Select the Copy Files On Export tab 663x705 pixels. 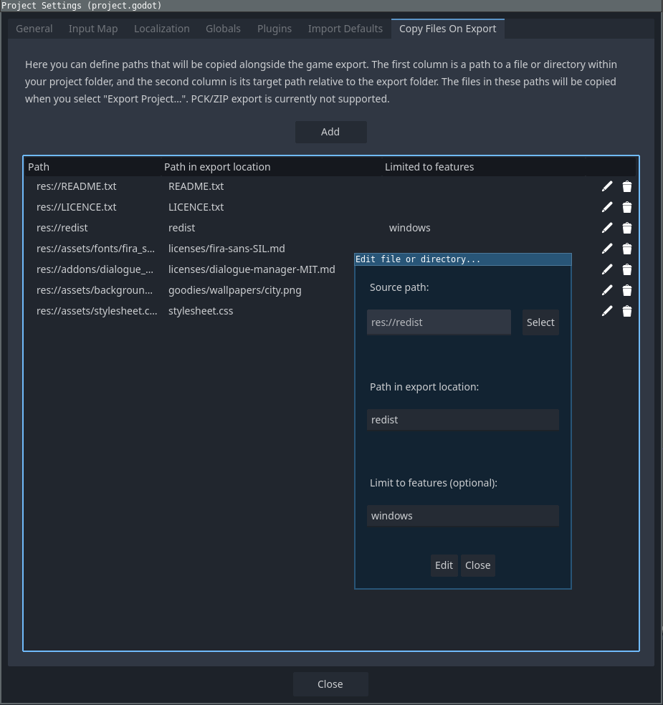pyautogui.click(x=447, y=29)
